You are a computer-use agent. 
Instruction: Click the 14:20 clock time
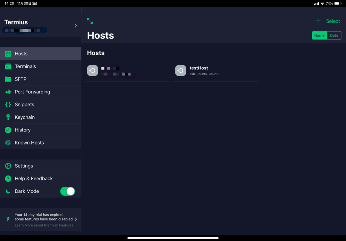coord(9,3)
